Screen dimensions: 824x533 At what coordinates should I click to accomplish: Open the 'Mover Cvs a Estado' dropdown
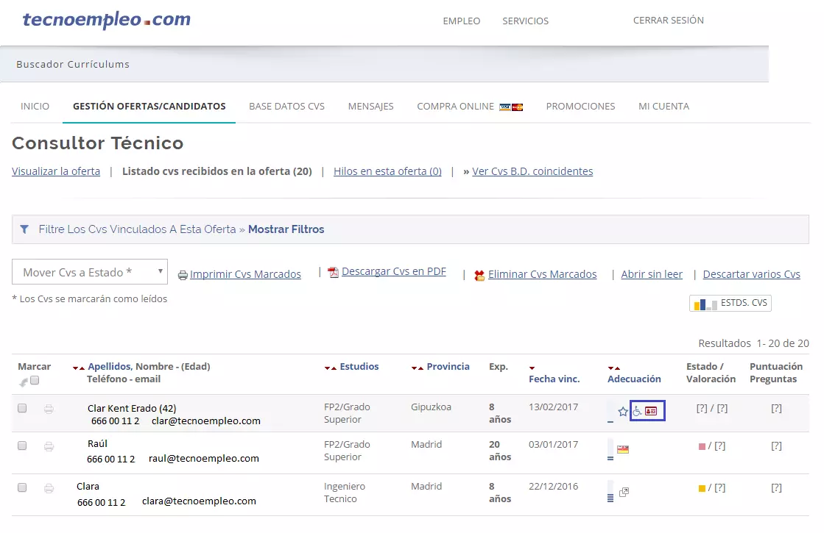click(90, 272)
